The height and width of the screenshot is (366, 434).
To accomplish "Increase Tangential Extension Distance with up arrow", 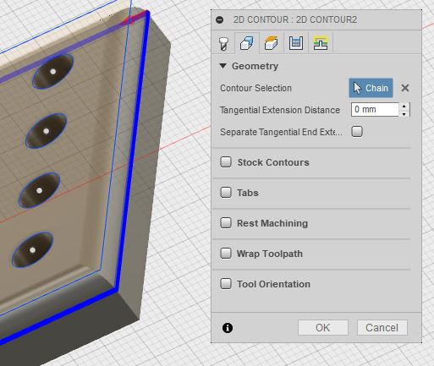I will tap(404, 106).
